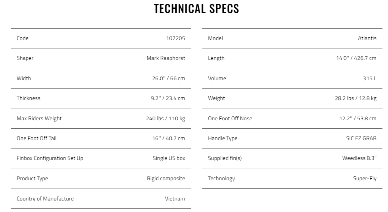Click the Vietnam country value
Screen dimensions: 388x212
click(175, 199)
